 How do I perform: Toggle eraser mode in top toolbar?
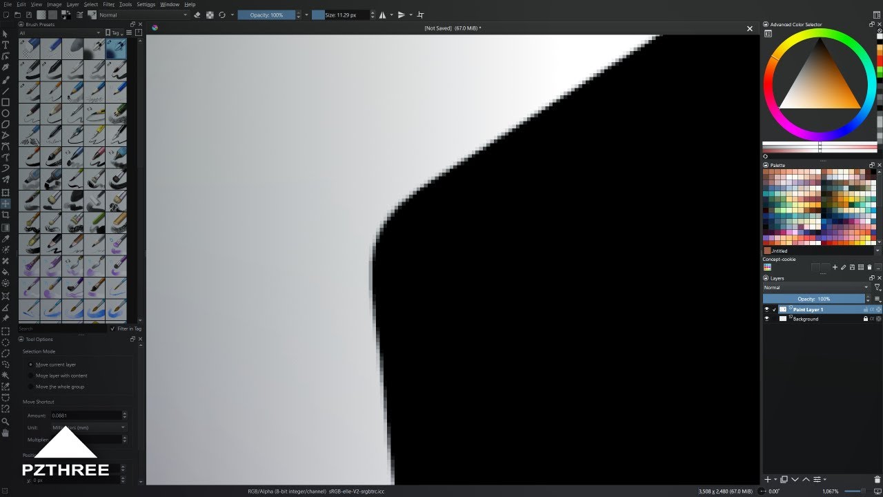(x=197, y=14)
